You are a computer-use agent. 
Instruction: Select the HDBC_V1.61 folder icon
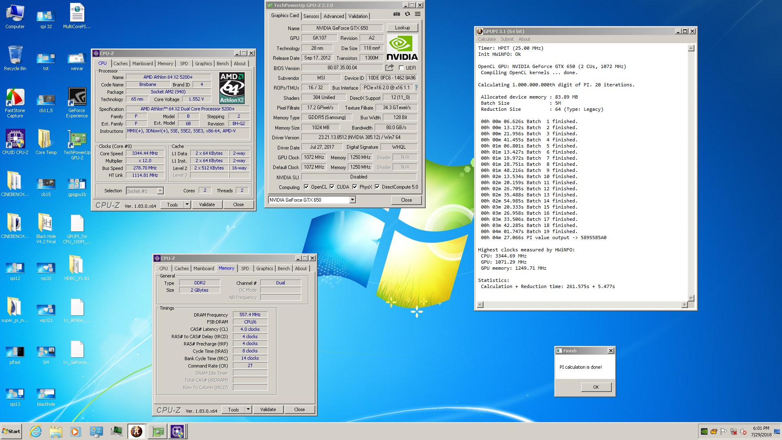pos(77,268)
